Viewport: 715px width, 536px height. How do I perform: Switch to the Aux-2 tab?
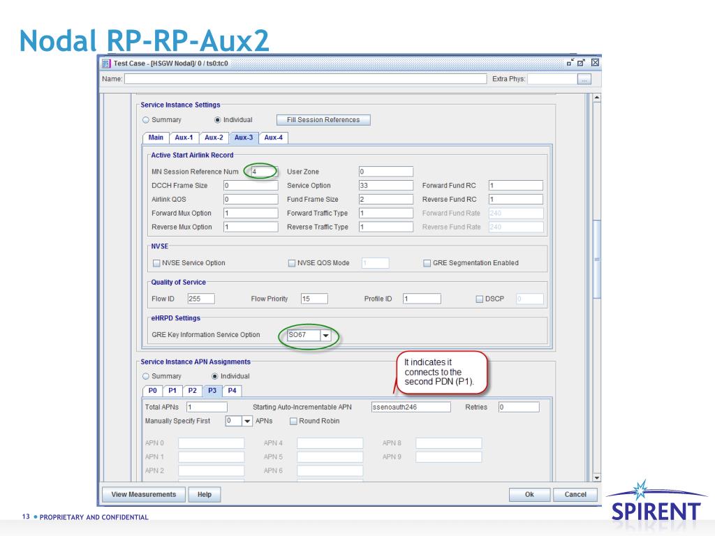point(214,137)
